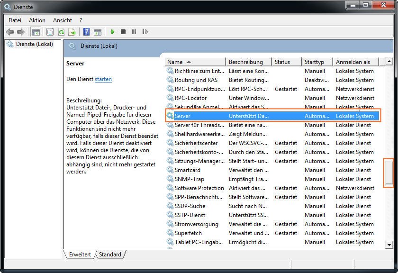Start the service with the play icon
Image resolution: width=398 pixels, height=273 pixels.
(112, 32)
